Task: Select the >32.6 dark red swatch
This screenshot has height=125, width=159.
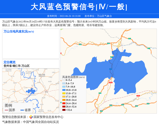Action: (x=64, y=110)
